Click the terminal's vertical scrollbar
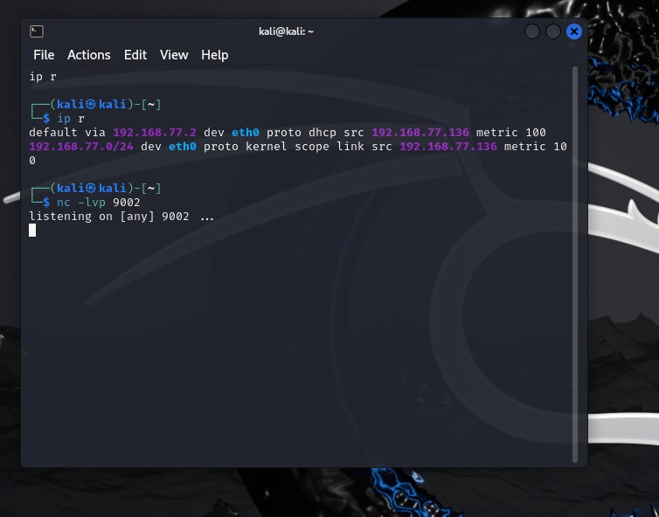Viewport: 659px width, 517px height. pos(574,262)
